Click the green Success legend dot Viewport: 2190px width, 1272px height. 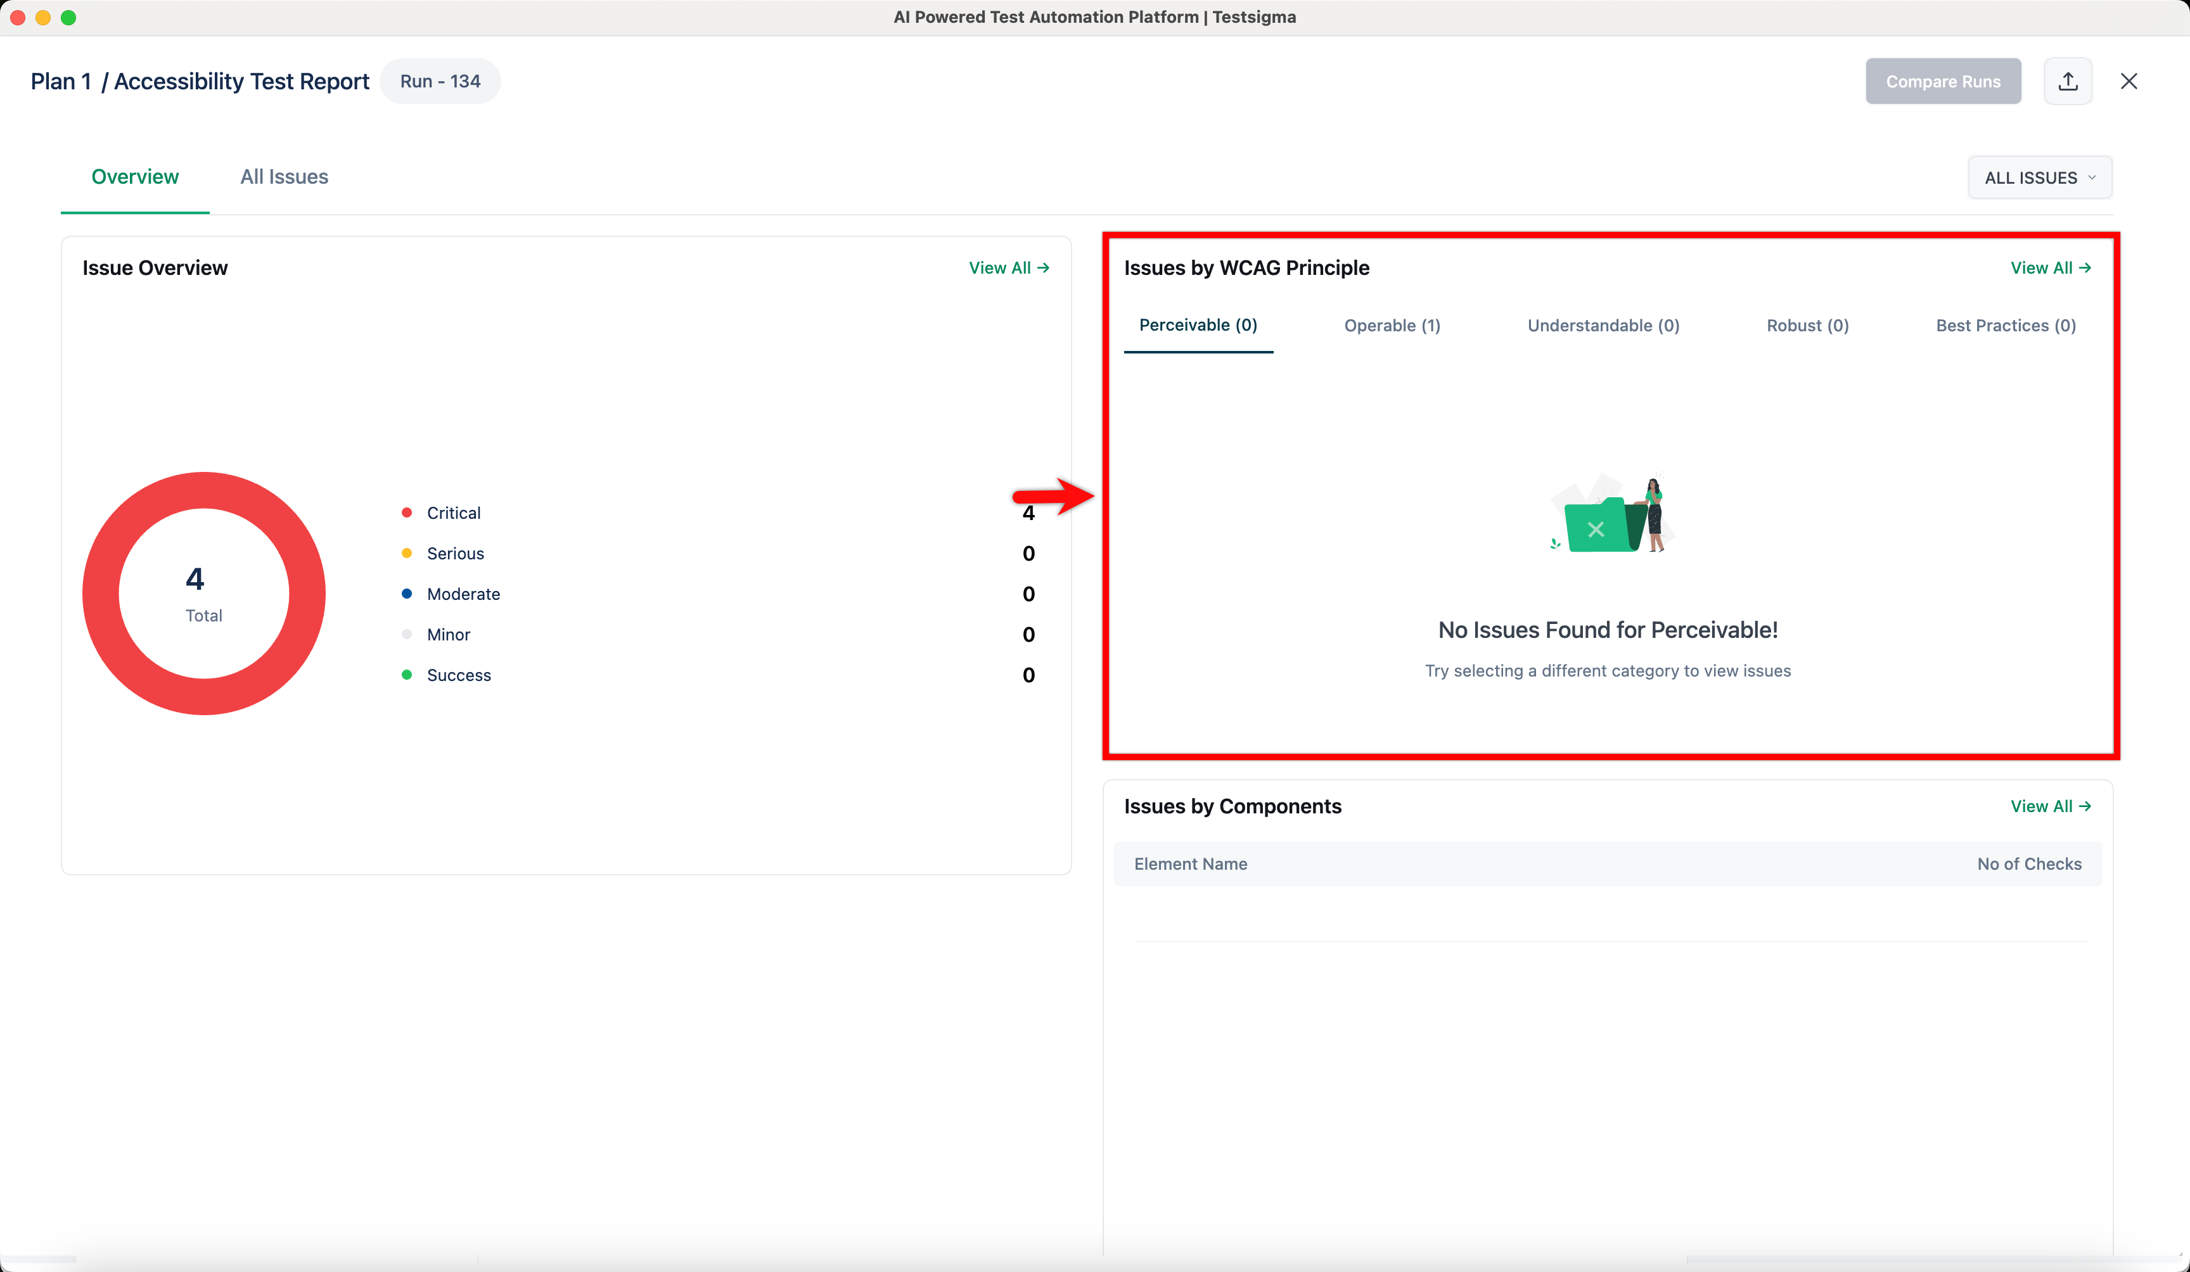coord(407,675)
